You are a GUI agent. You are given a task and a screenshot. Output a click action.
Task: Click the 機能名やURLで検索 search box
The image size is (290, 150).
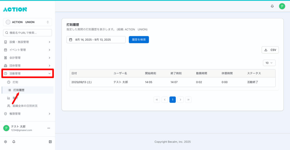point(27,33)
